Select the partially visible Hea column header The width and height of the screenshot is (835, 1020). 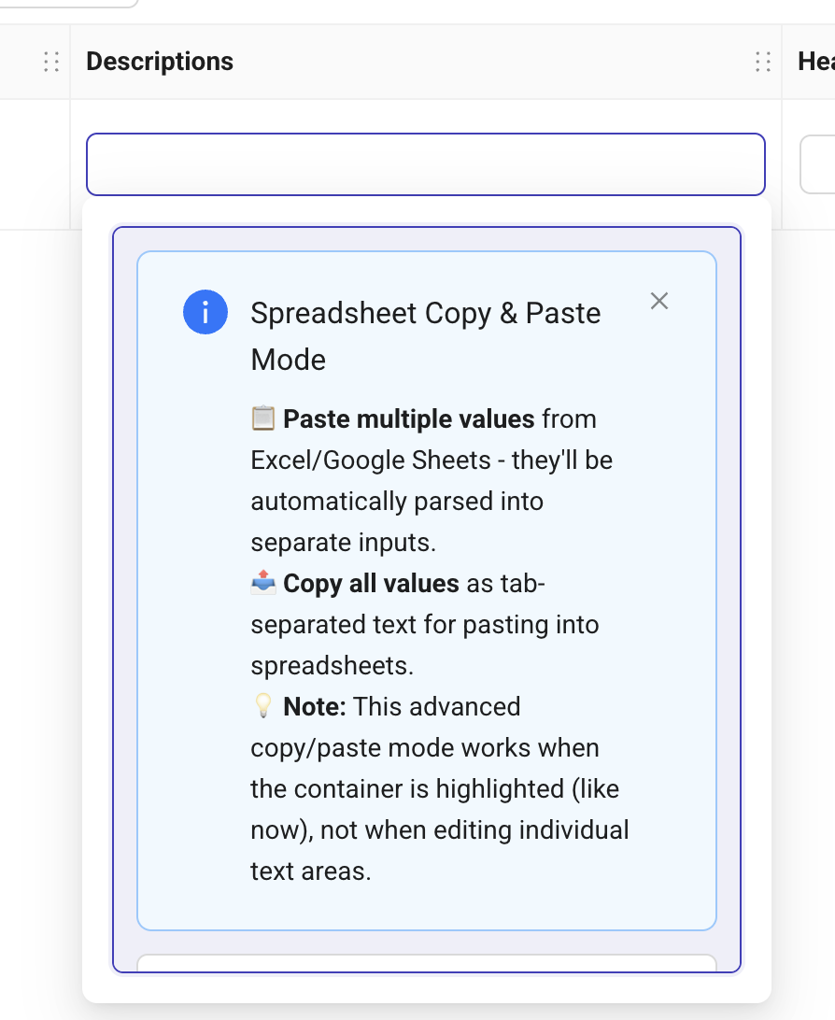[815, 62]
